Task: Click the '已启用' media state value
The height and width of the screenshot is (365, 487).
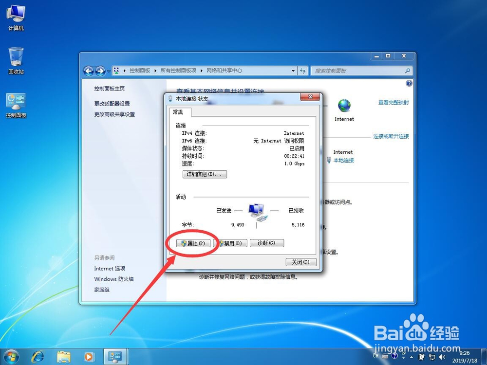Action: (x=297, y=148)
